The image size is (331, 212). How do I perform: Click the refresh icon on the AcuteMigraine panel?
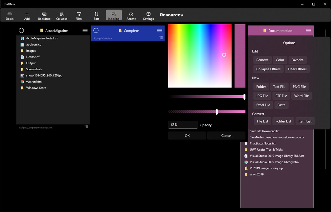(21, 30)
